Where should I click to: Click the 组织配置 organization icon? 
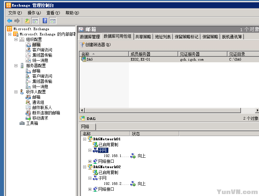(x=22, y=39)
